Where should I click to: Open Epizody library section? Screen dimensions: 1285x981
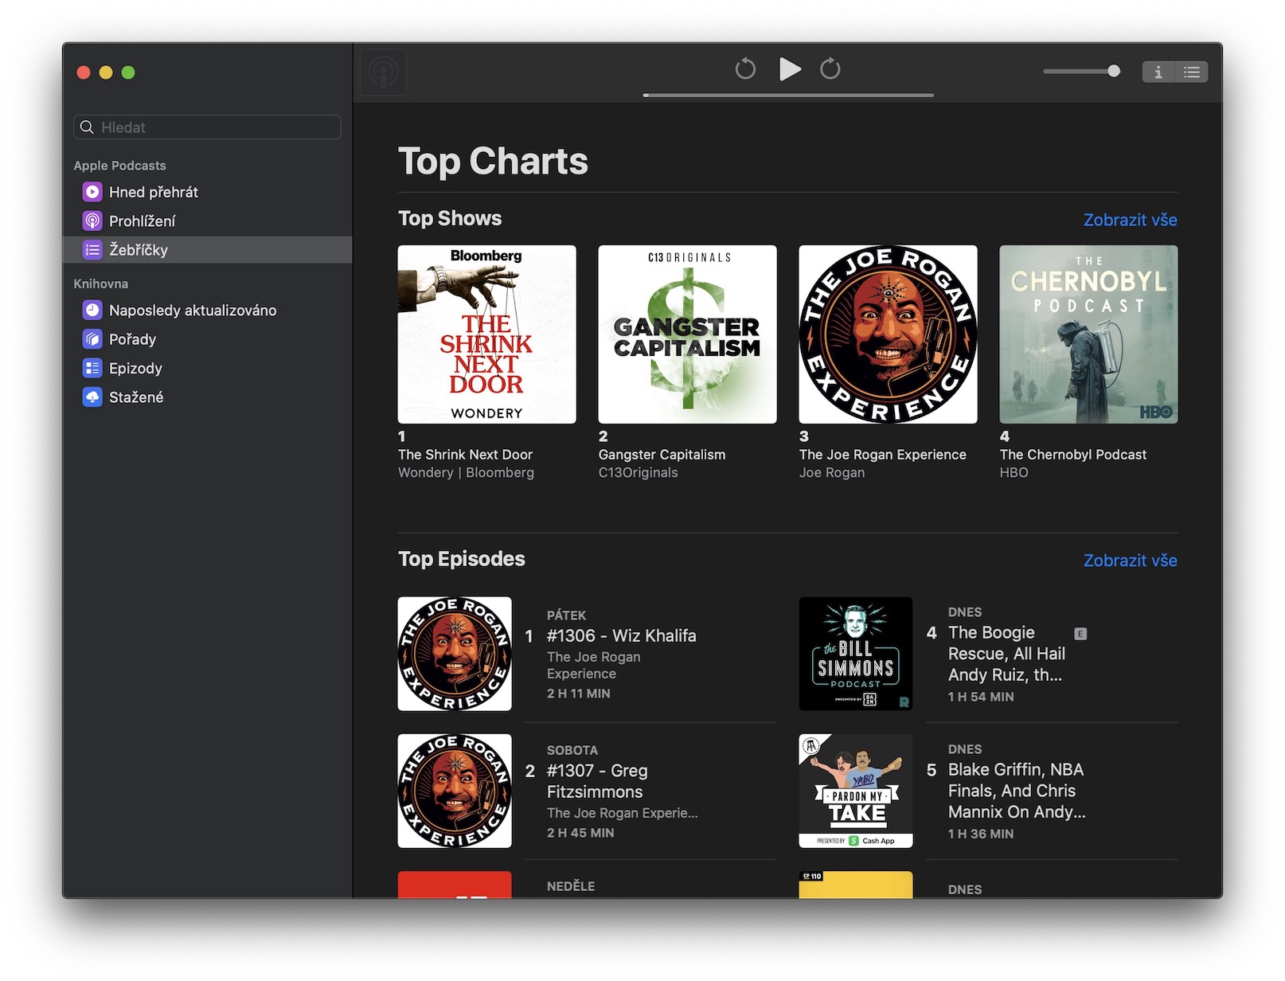[207, 368]
